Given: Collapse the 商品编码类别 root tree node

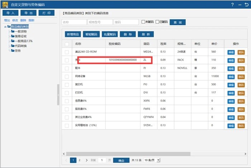Looking at the screenshot, I should point(5,27).
